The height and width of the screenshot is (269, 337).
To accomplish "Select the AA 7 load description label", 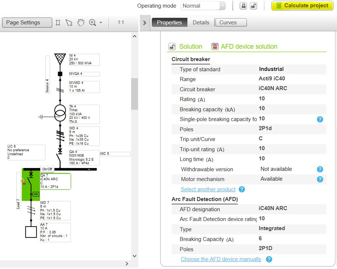I will tap(55, 233).
